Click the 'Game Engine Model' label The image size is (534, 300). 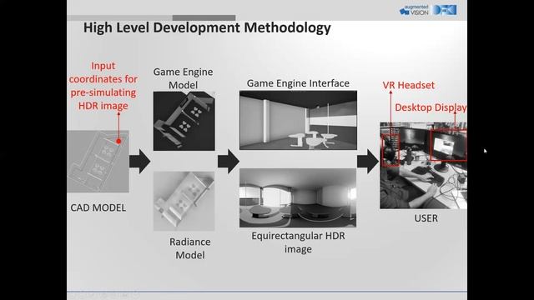click(183, 78)
